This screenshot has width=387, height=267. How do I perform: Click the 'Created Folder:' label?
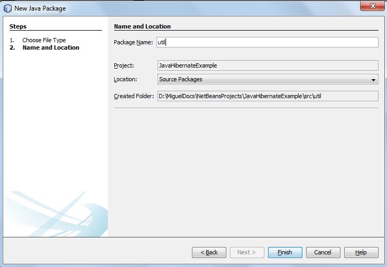click(x=134, y=96)
